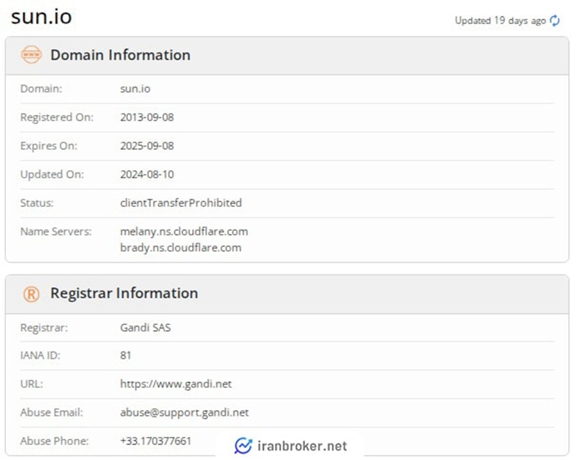Click the clientTransferProhibited status value
The height and width of the screenshot is (460, 578).
click(181, 203)
